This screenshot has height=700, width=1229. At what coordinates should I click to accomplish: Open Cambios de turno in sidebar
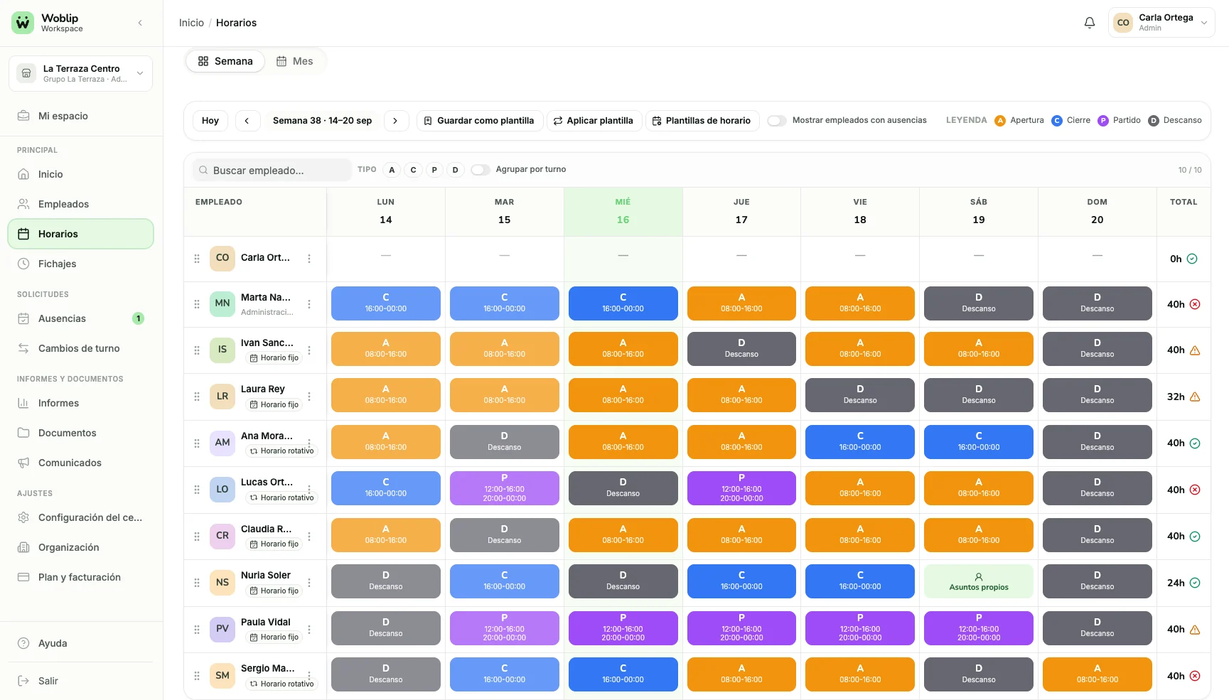[x=81, y=348]
